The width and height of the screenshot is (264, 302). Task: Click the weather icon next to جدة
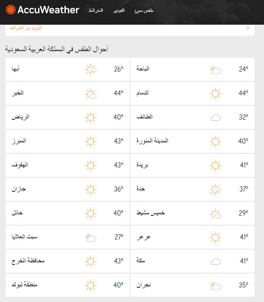(215, 189)
